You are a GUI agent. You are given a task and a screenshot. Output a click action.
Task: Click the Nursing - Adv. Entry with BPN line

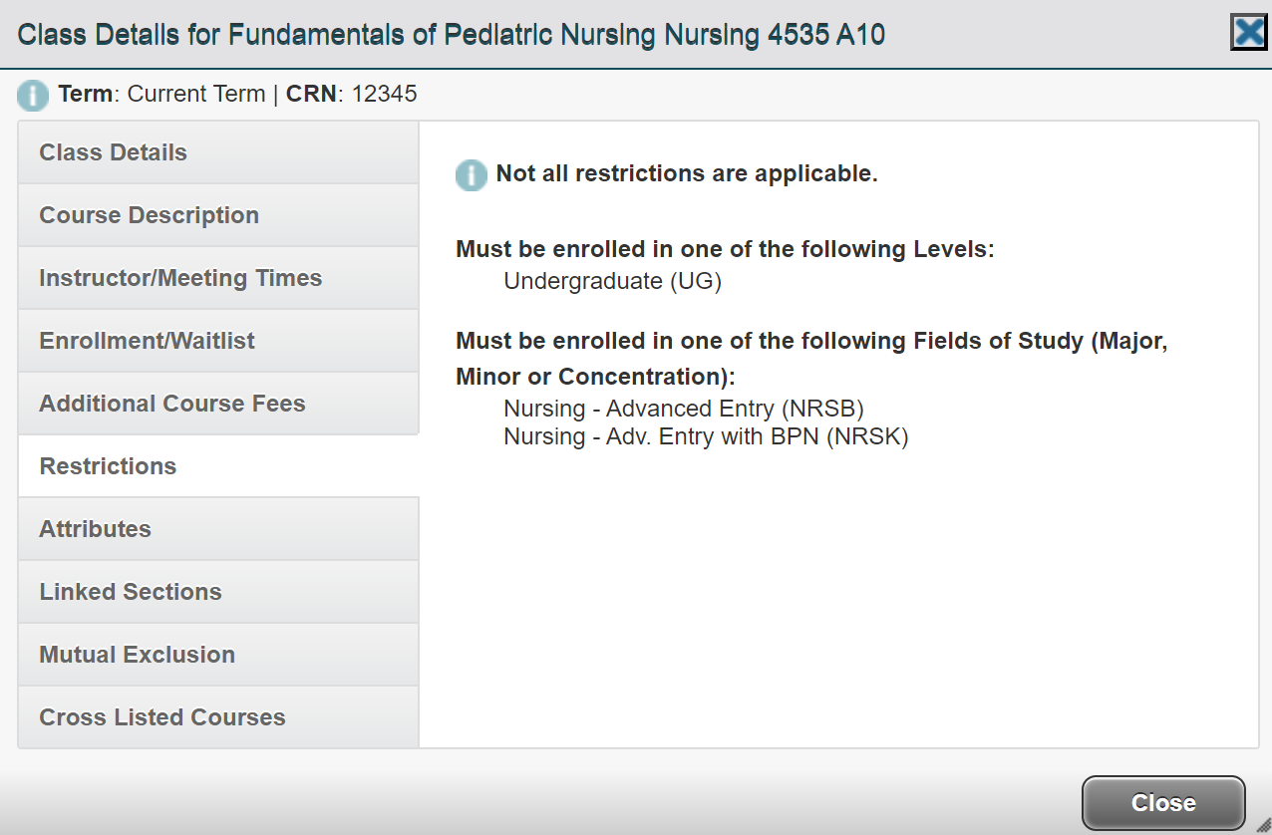coord(706,436)
